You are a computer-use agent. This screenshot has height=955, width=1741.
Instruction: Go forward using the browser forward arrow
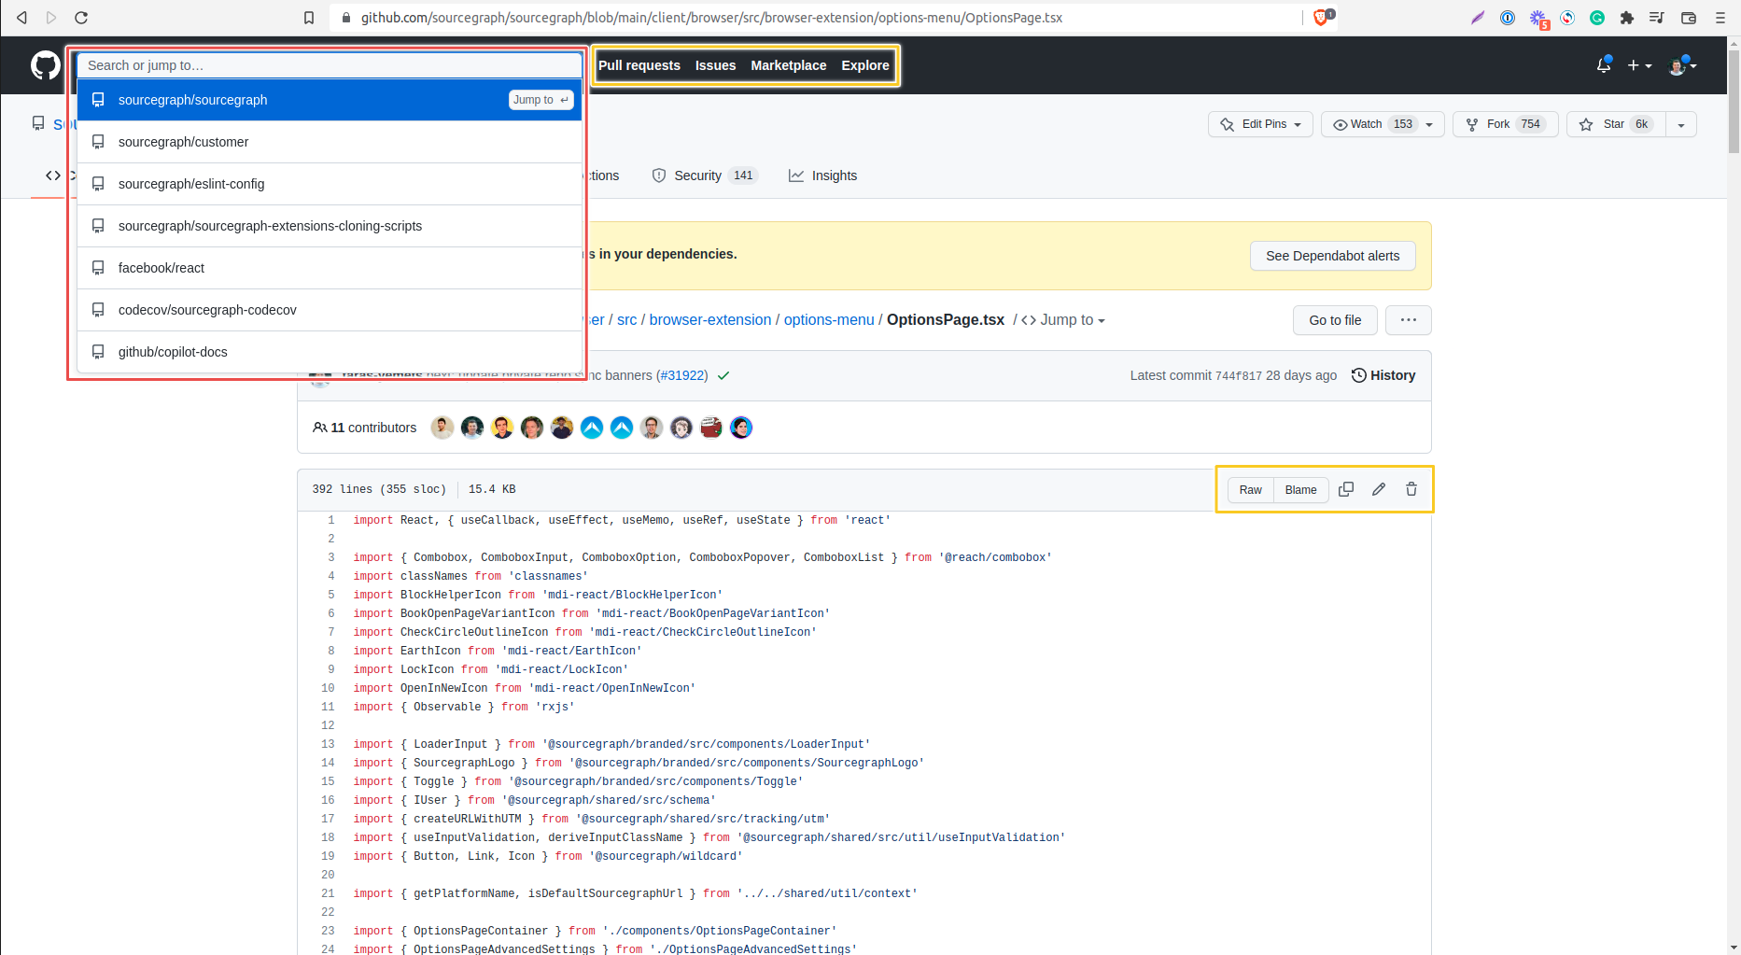coord(51,18)
